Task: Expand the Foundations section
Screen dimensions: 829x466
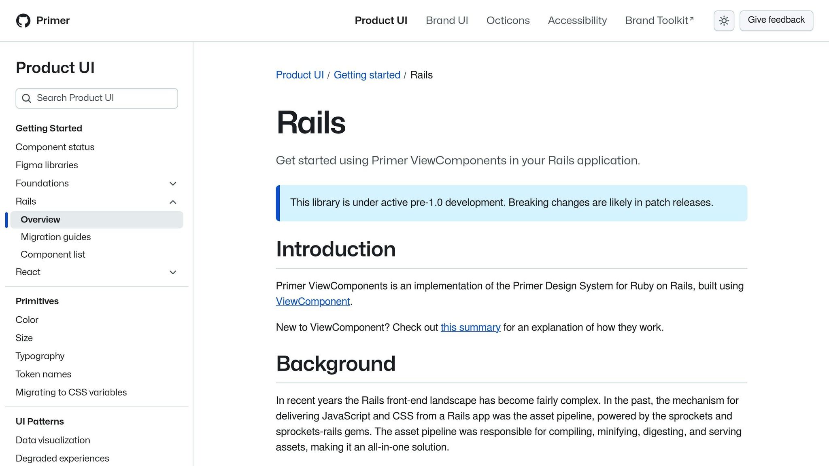Action: pos(173,184)
